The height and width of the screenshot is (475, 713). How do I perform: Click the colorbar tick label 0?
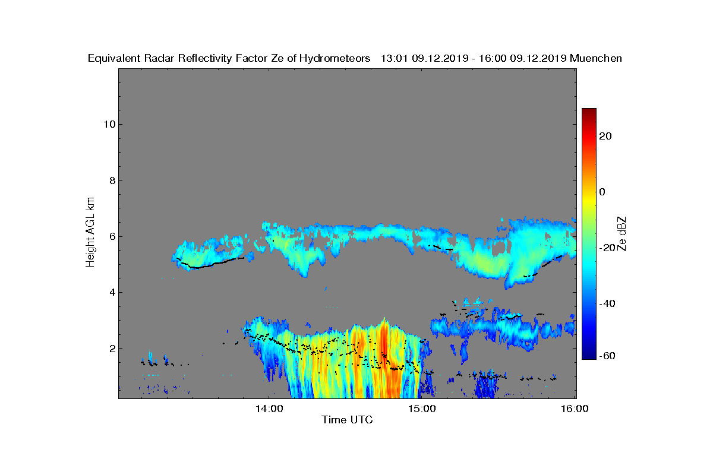click(x=603, y=192)
